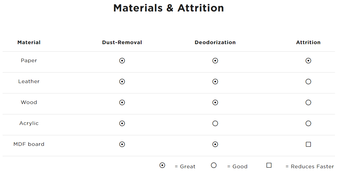Click MDF board's Deodorization rating icon
This screenshot has width=337, height=182.
pos(215,144)
